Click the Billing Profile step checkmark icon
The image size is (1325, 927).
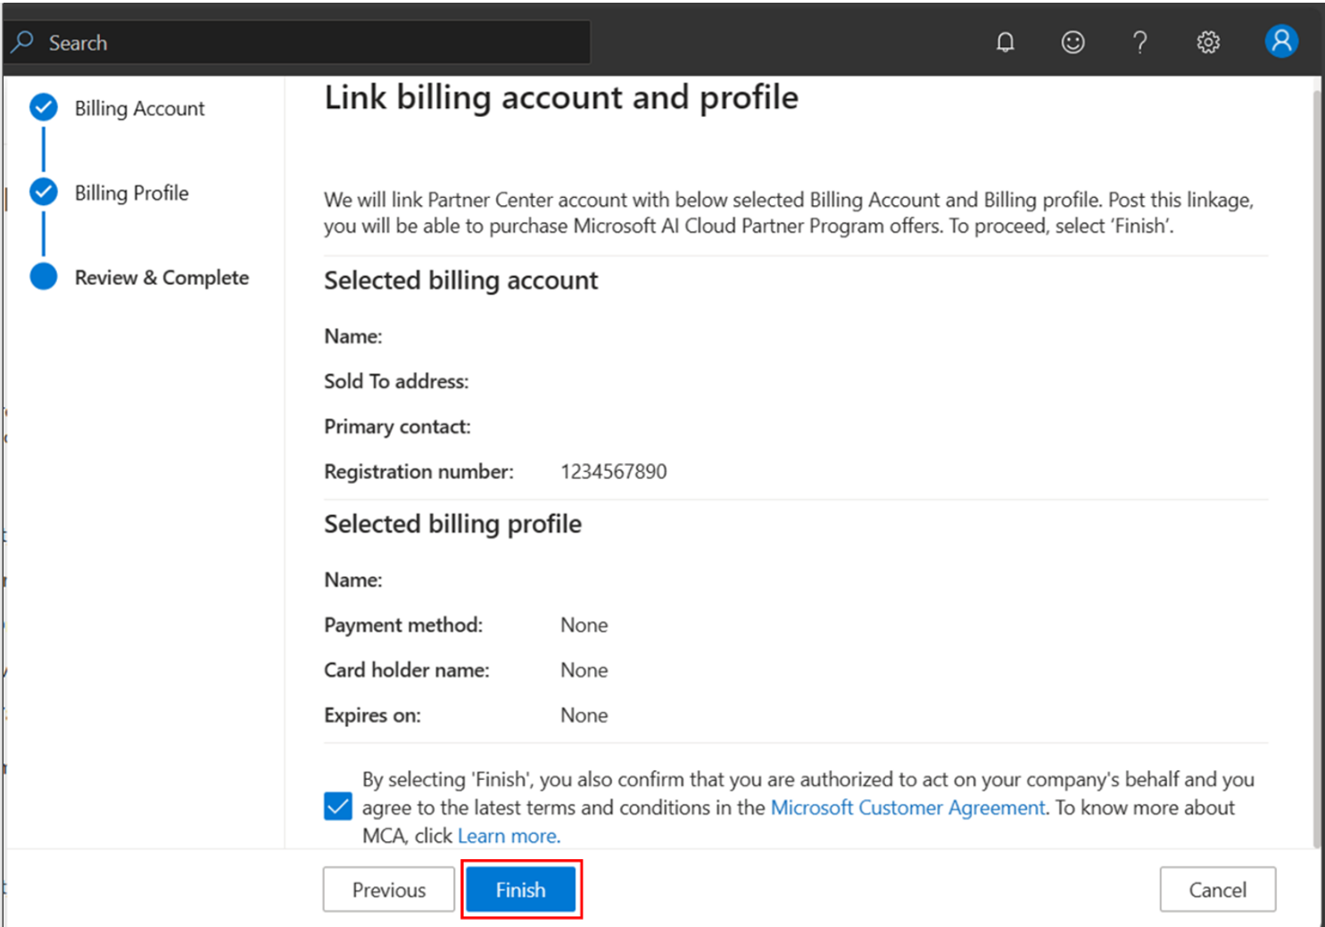click(44, 193)
